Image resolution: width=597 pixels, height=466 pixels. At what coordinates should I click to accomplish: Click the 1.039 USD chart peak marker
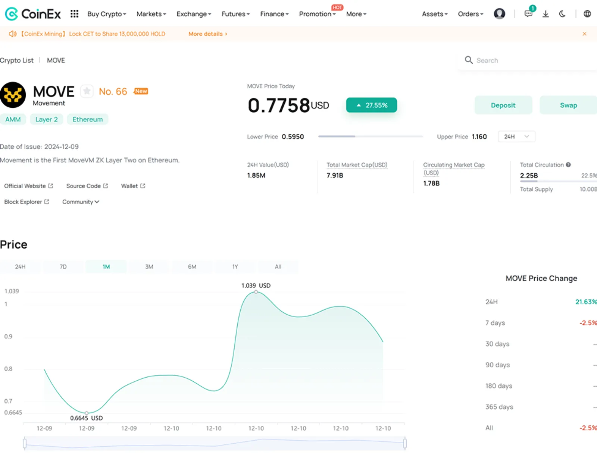pos(256,292)
